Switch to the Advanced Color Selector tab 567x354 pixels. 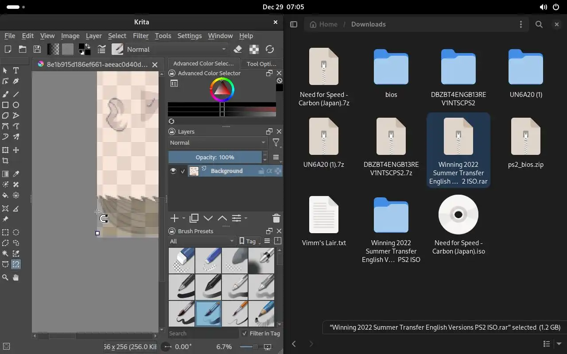click(x=203, y=64)
